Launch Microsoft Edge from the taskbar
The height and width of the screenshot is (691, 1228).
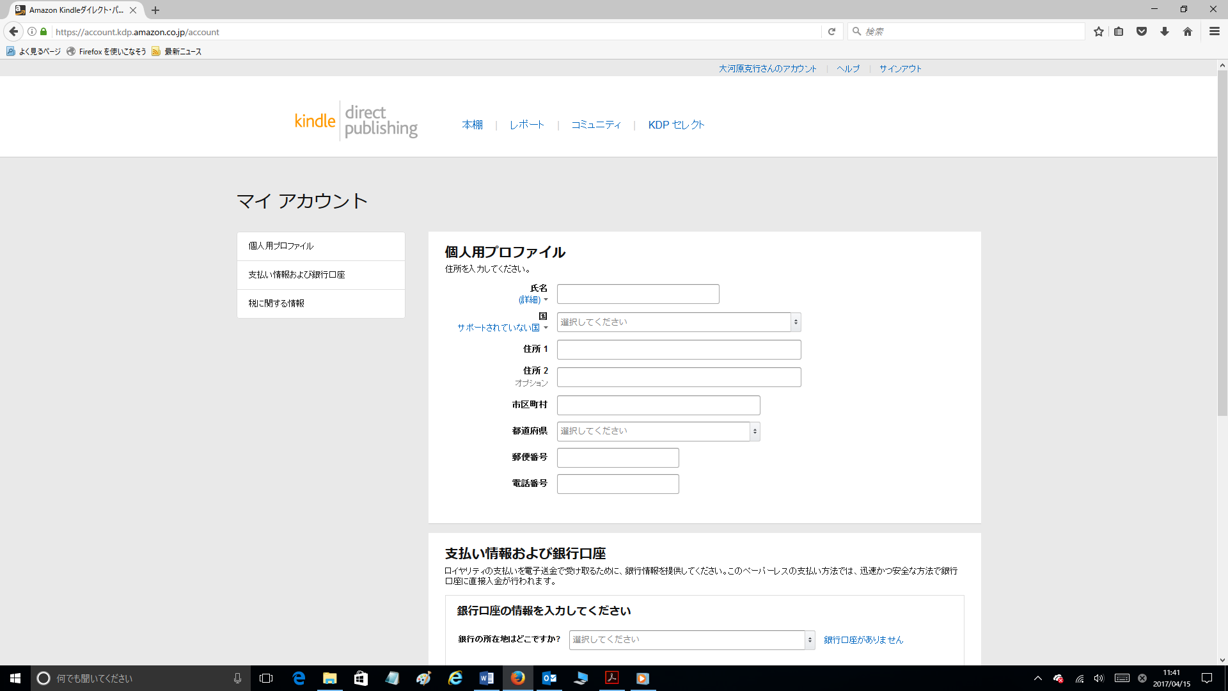coord(298,678)
